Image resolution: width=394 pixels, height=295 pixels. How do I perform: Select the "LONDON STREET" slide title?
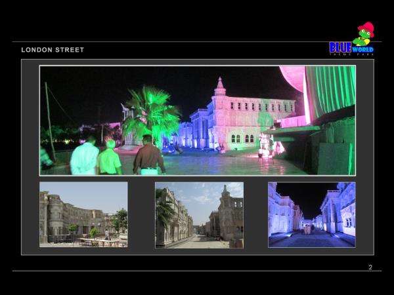[x=53, y=50]
